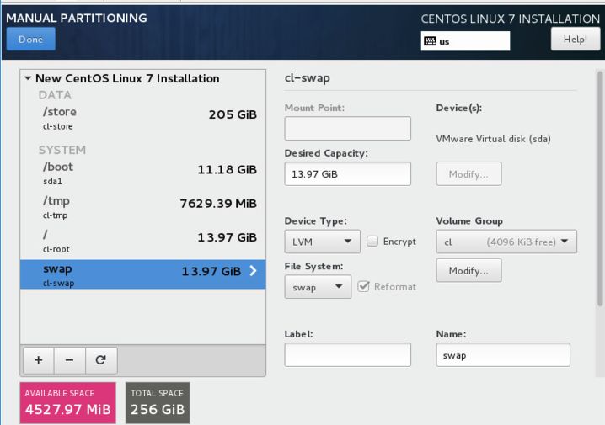
Task: Click the right-side vertical scrollbar
Action: pos(600,189)
